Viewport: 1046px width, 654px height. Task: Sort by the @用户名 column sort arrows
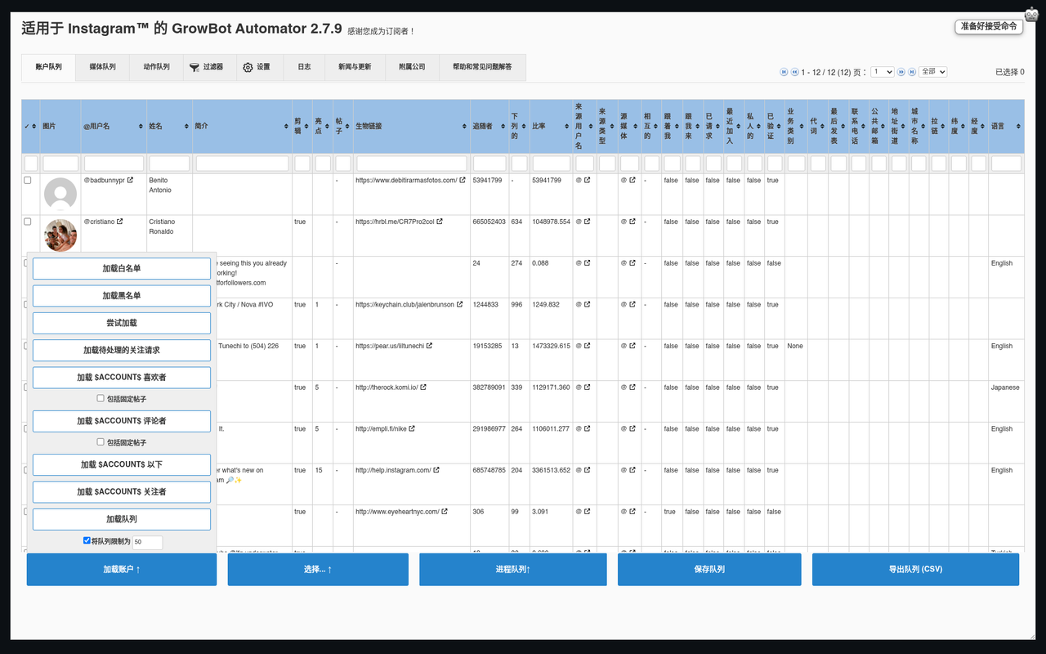tap(141, 127)
